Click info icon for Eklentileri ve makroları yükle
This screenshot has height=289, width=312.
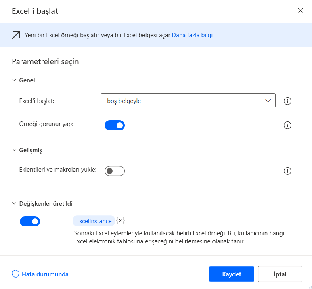pos(287,171)
